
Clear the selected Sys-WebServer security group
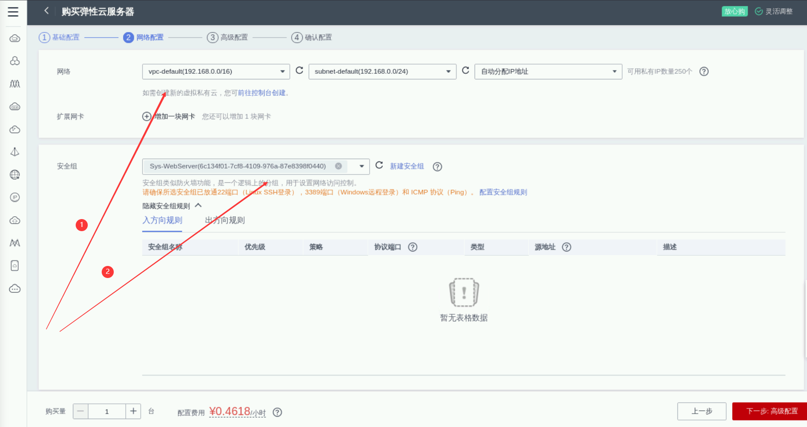[338, 166]
